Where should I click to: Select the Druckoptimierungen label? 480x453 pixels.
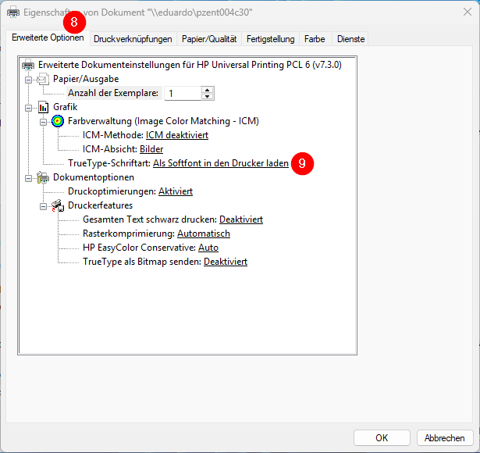[112, 191]
